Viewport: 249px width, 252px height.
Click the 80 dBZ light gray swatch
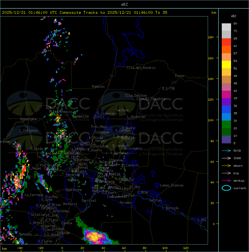point(226,27)
